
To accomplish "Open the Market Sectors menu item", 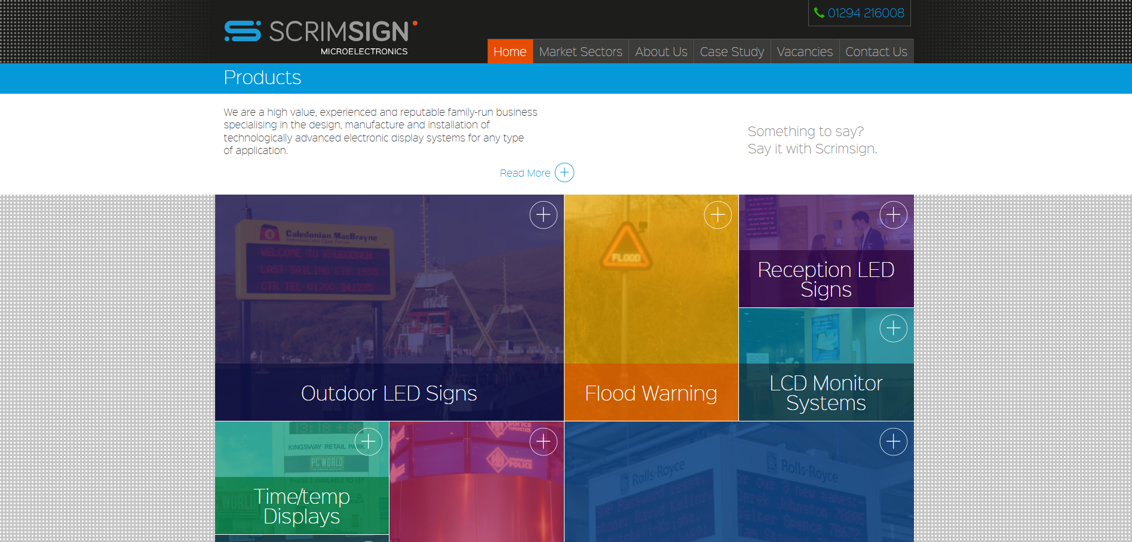I will [580, 52].
